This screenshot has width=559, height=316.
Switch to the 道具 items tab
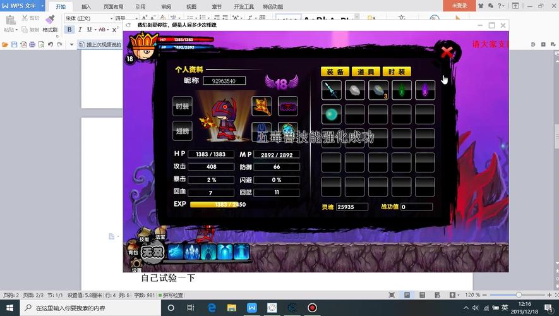[x=366, y=71]
